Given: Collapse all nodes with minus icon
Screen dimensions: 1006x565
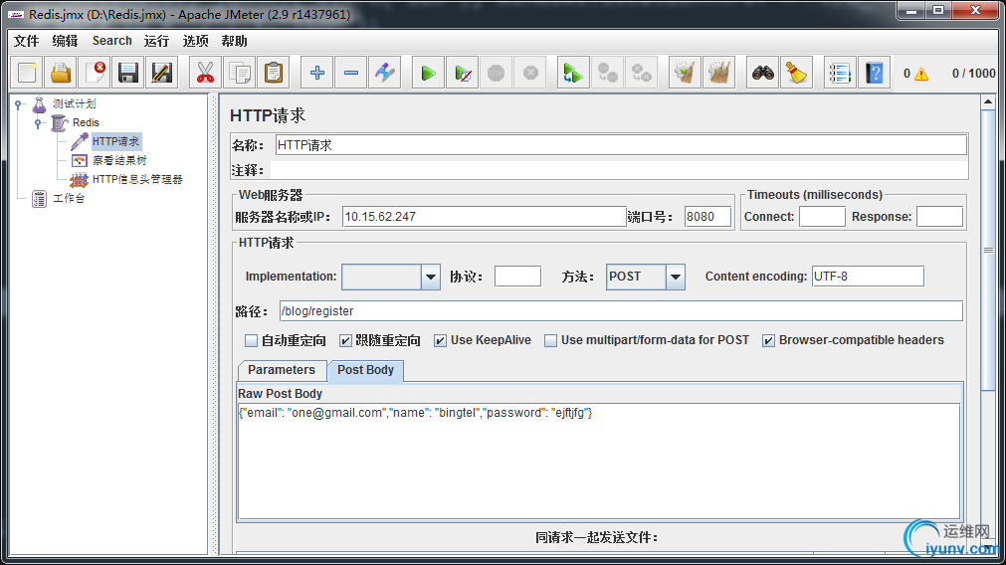Looking at the screenshot, I should (x=351, y=73).
